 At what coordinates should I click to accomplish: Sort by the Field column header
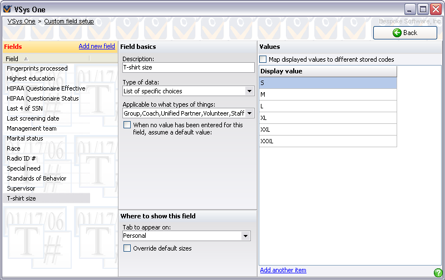(x=47, y=59)
